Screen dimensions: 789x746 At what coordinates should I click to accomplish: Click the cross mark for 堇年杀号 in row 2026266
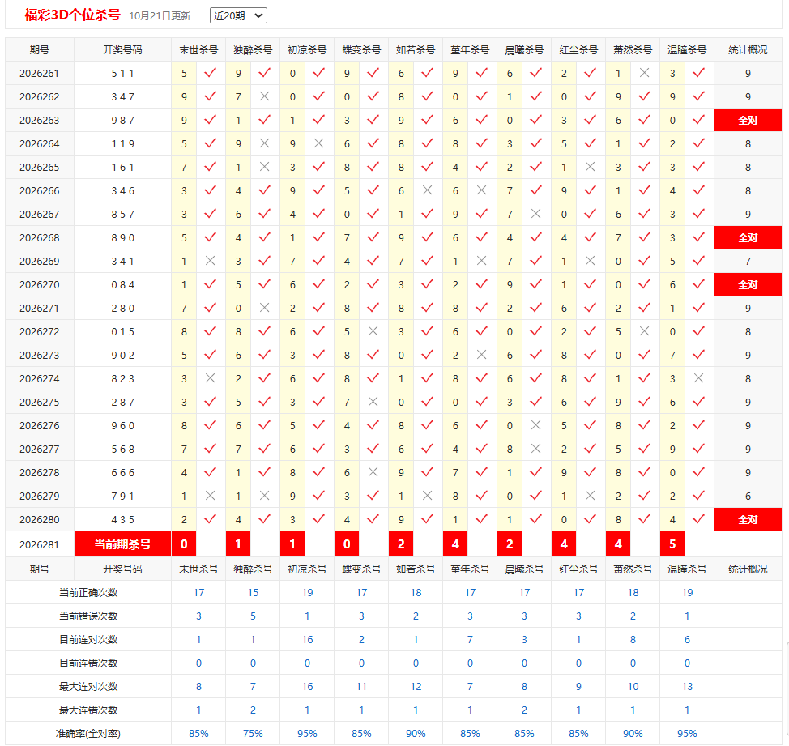481,190
